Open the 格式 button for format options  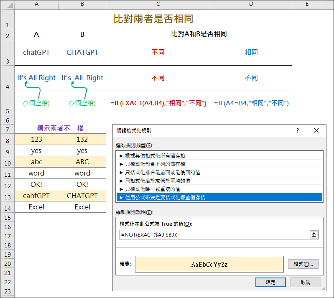click(303, 264)
